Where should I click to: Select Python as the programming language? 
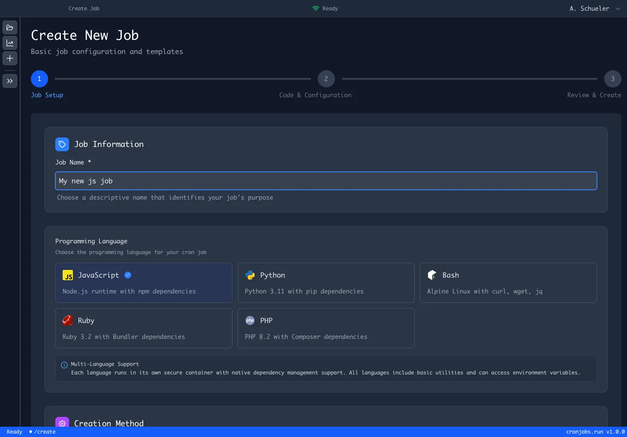click(x=326, y=283)
